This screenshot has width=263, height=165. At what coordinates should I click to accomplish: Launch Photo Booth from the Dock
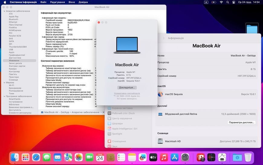click(x=201, y=158)
